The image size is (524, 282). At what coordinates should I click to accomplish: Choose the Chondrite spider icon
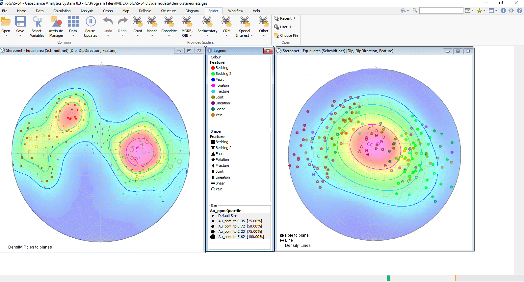(169, 22)
